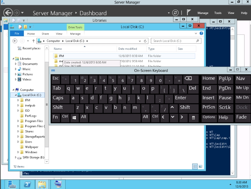Toggle the left Shift key on keyboard
251x189 pixels.
[x=62, y=107]
